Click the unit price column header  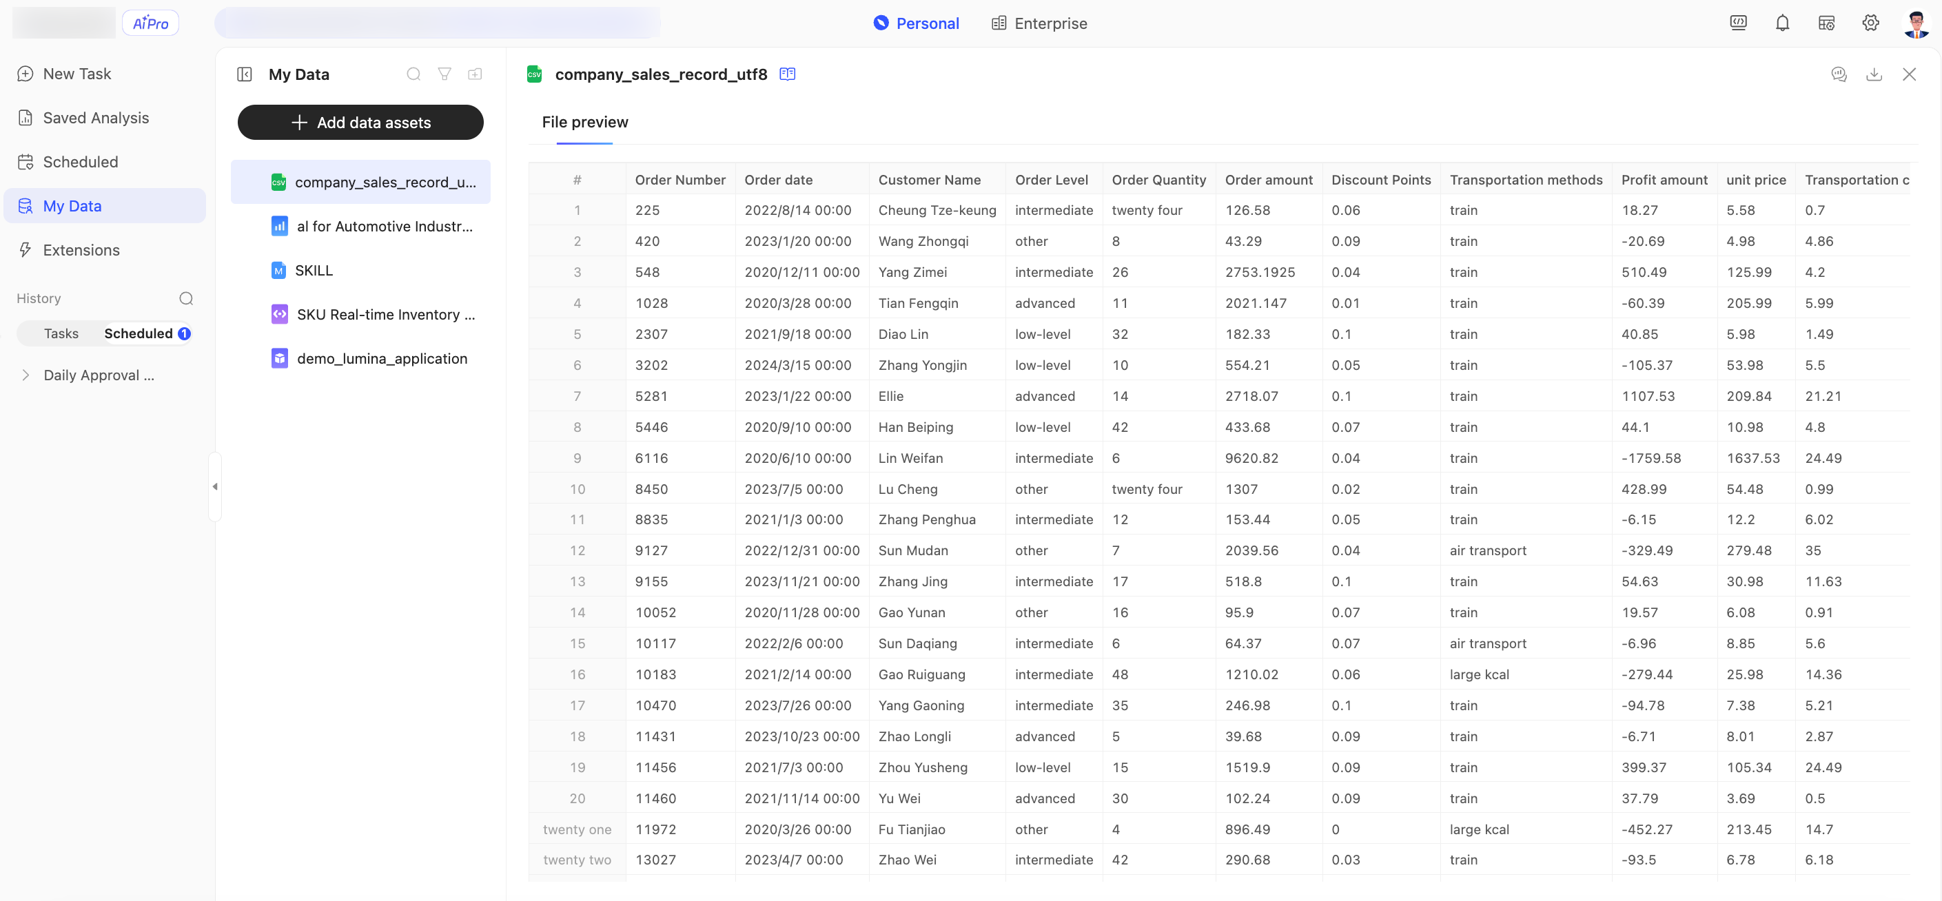[1756, 180]
